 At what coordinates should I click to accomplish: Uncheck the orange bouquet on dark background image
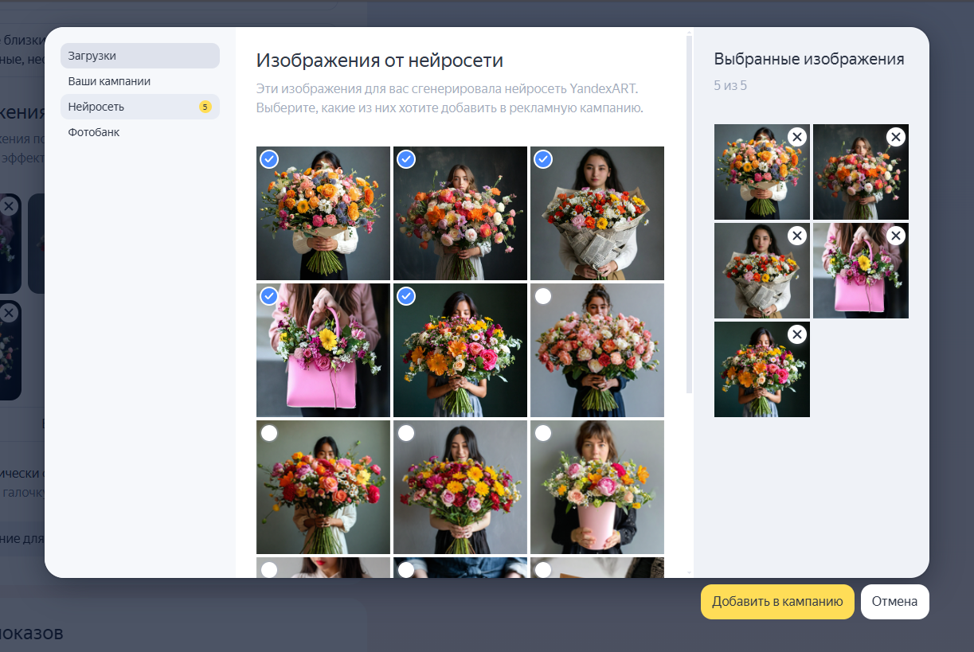coord(269,159)
